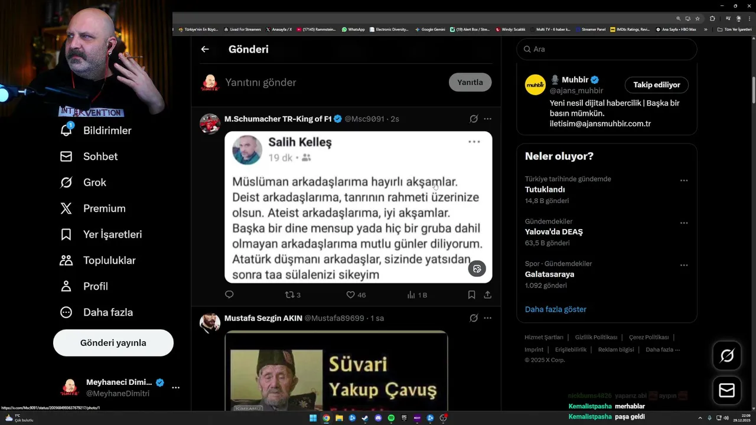This screenshot has width=756, height=425.
Task: Repost the post with 3 reposts
Action: pyautogui.click(x=293, y=295)
